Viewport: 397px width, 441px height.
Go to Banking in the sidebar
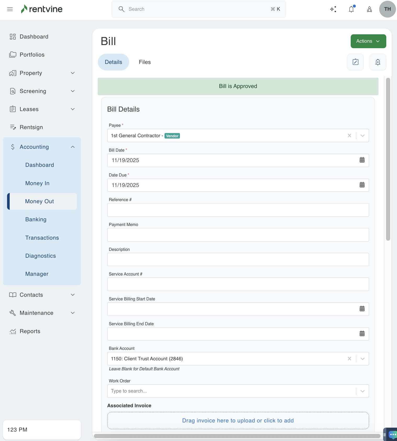[36, 219]
